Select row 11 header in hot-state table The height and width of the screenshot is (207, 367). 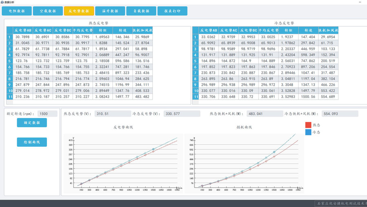[x=9, y=97]
